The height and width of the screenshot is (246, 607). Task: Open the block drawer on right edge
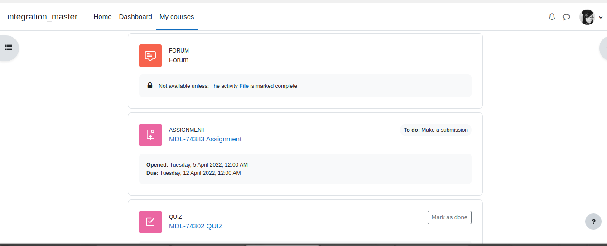point(603,48)
